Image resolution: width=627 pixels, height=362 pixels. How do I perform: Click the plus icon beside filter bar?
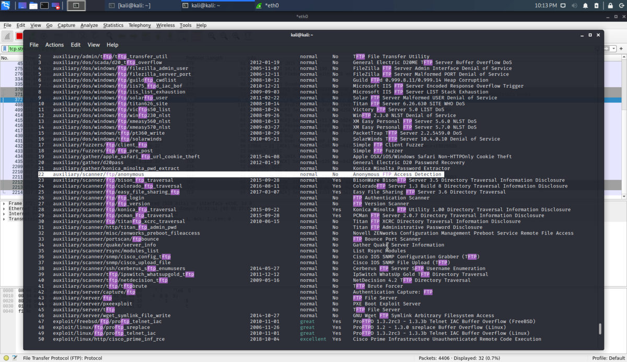pyautogui.click(x=621, y=49)
